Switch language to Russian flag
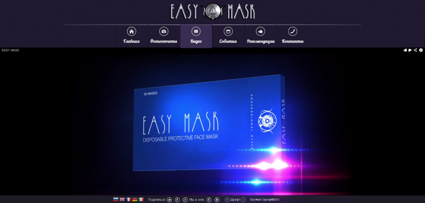The image size is (425, 203). (x=116, y=200)
